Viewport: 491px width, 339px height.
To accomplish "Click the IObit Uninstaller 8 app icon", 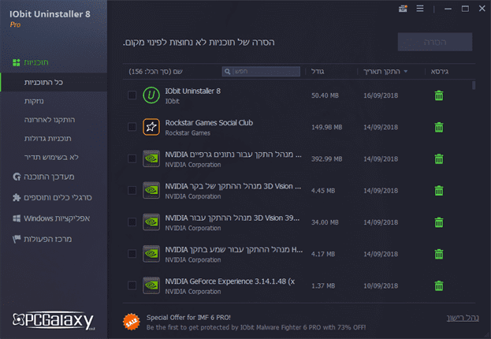I will pyautogui.click(x=151, y=95).
